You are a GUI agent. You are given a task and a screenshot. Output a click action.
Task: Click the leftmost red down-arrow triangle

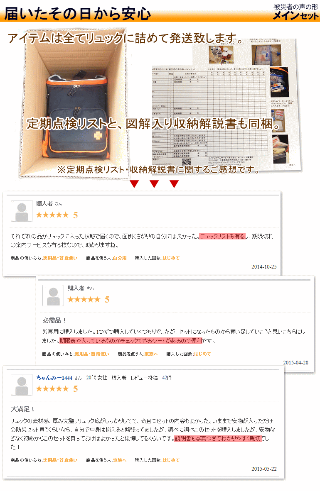(134, 184)
